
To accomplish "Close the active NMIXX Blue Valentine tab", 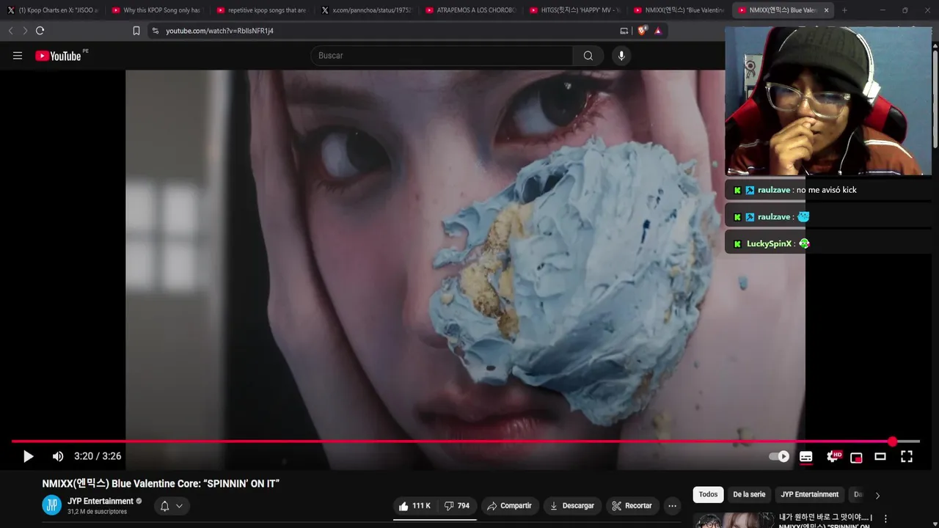I will (x=826, y=10).
